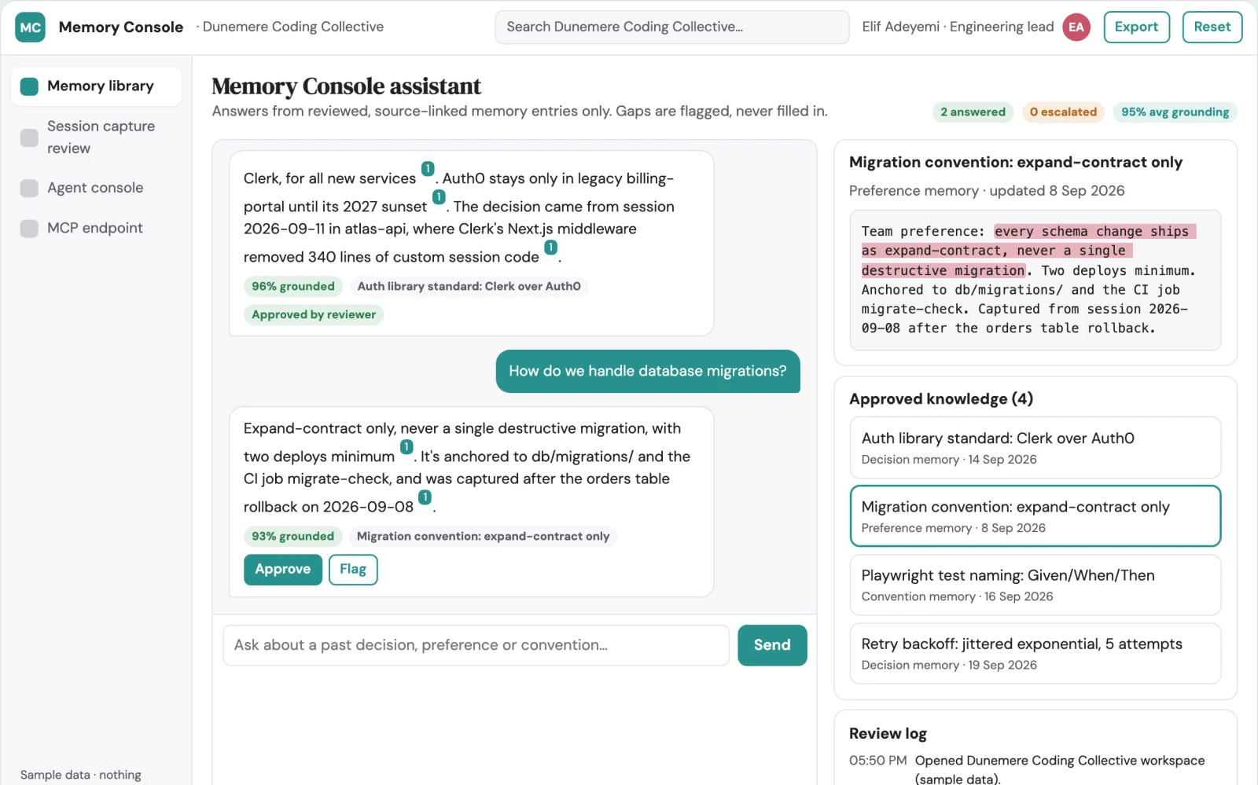Flag the database migrations answer
1258x785 pixels.
[x=353, y=570]
